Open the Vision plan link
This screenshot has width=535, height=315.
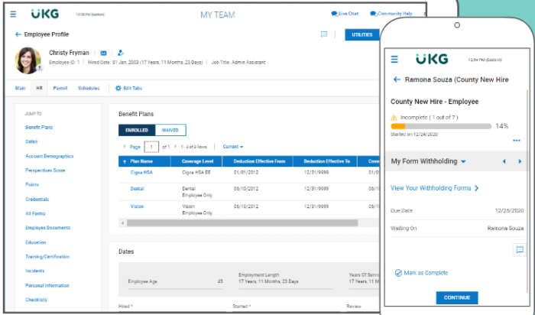137,206
